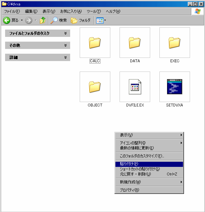Open the お気に入り(A) favorites menu

click(x=71, y=11)
